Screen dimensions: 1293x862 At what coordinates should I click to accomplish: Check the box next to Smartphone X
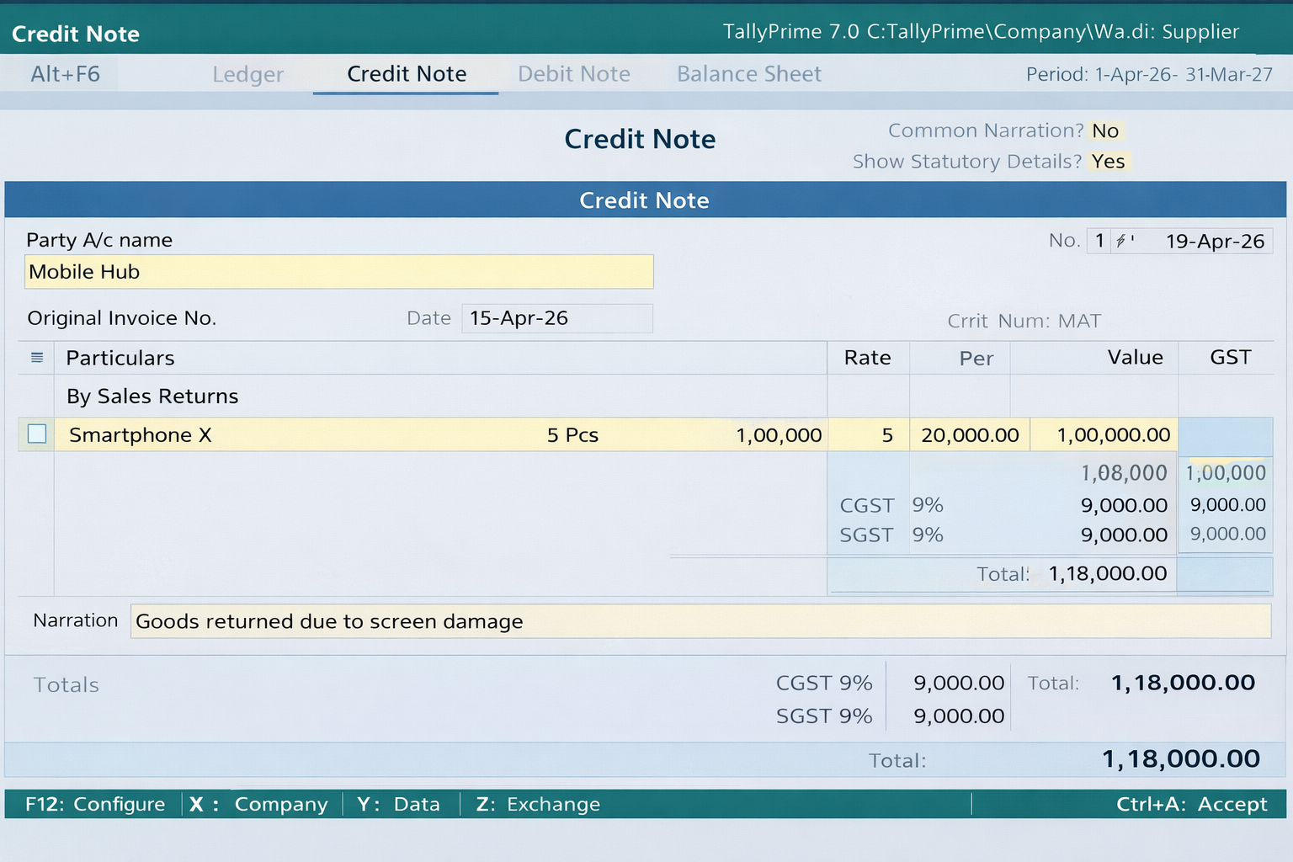[x=35, y=434]
